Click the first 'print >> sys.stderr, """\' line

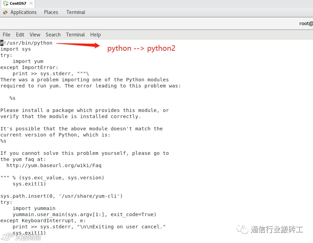click(51, 74)
